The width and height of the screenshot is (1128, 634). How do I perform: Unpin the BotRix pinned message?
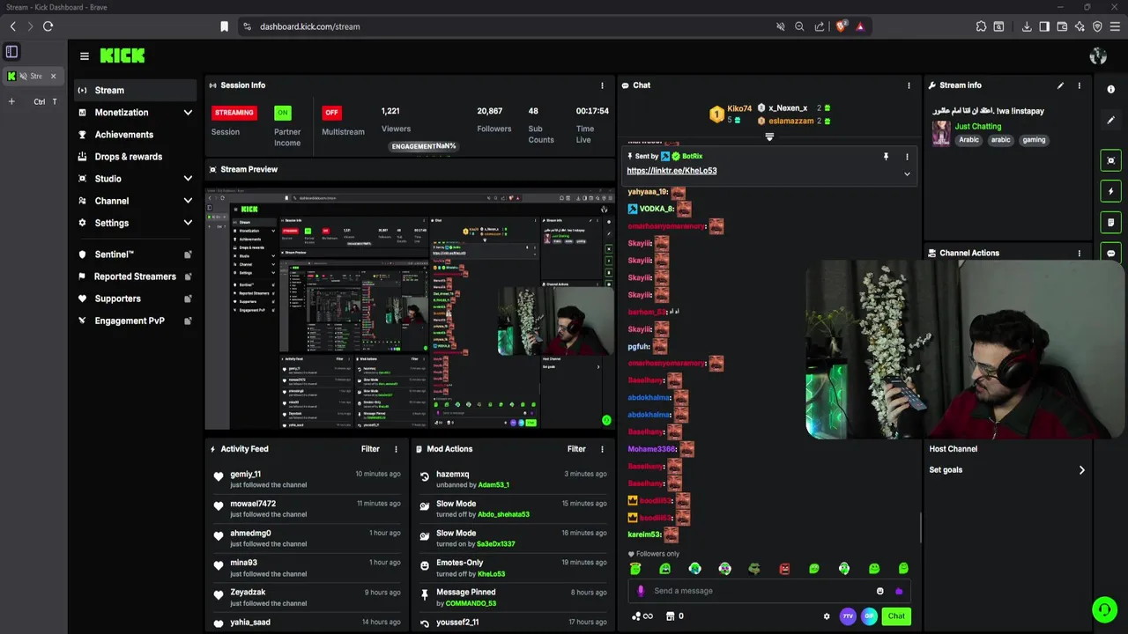886,157
